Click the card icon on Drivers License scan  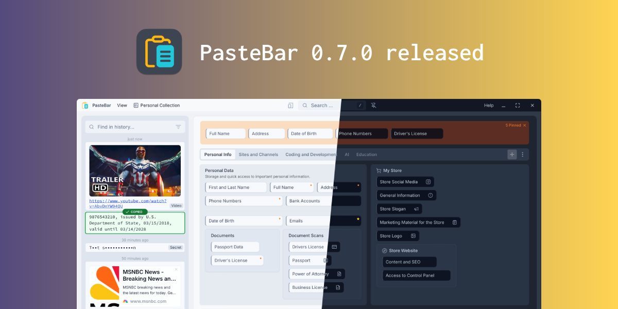(x=334, y=247)
